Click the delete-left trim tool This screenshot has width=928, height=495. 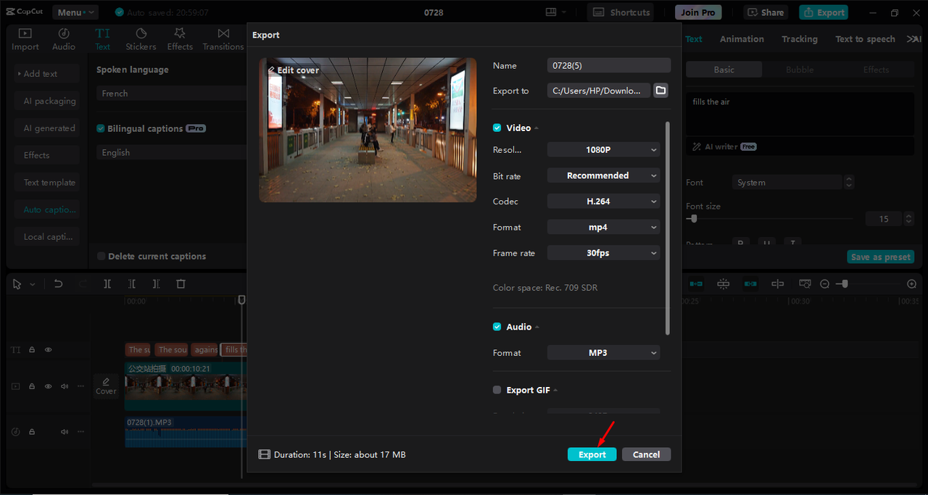coord(132,284)
